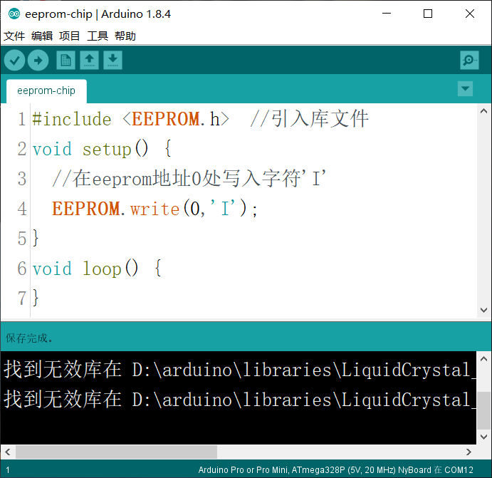Click the '//引入库文件' comment
The height and width of the screenshot is (478, 492).
tap(310, 119)
